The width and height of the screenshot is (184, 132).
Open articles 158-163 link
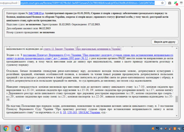[72, 112]
